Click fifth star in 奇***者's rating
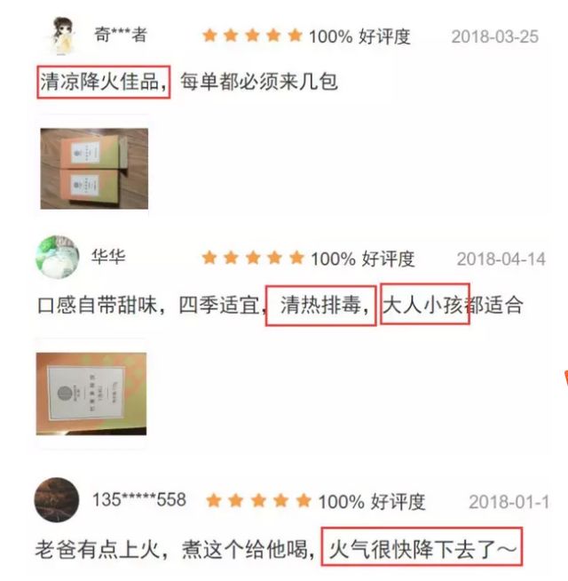This screenshot has height=581, width=568. [296, 36]
